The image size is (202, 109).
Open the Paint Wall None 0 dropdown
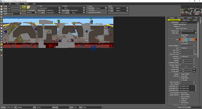[x=121, y=11]
